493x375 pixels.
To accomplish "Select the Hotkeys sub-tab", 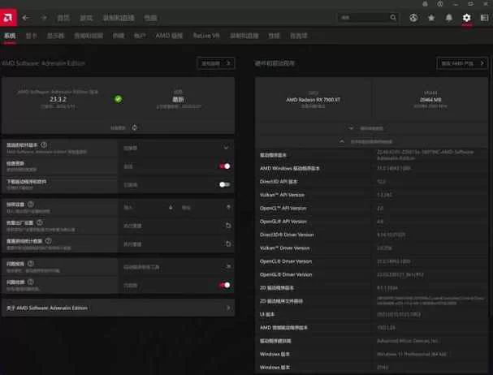I will tap(119, 36).
